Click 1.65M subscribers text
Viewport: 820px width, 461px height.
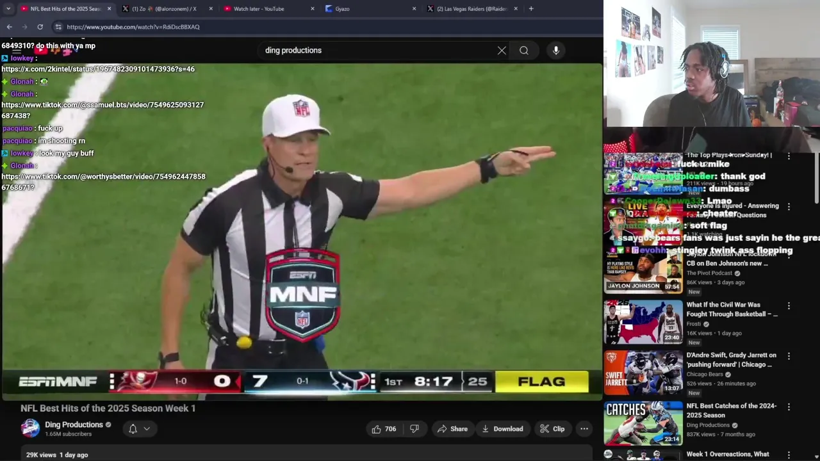pyautogui.click(x=68, y=434)
